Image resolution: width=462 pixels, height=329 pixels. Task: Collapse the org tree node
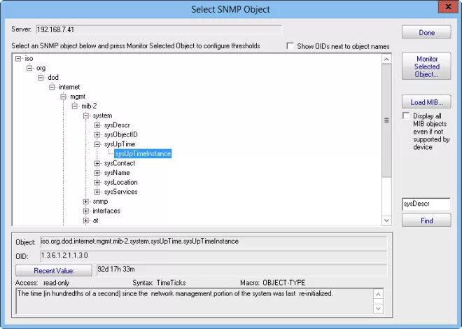[29, 68]
